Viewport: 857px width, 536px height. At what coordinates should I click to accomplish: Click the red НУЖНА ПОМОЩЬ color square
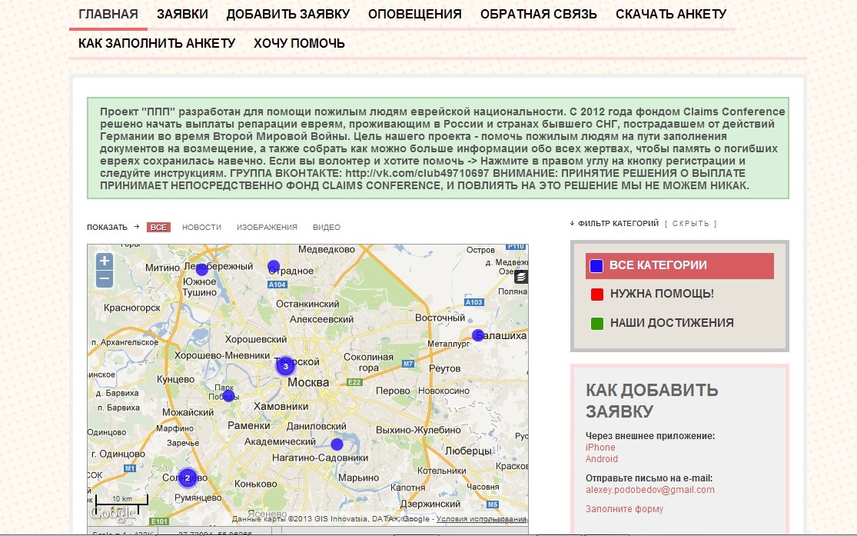tap(597, 295)
